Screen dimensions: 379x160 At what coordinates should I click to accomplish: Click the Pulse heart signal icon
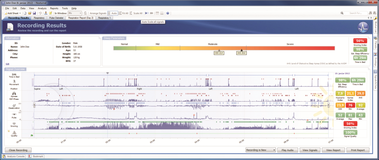tap(14, 114)
